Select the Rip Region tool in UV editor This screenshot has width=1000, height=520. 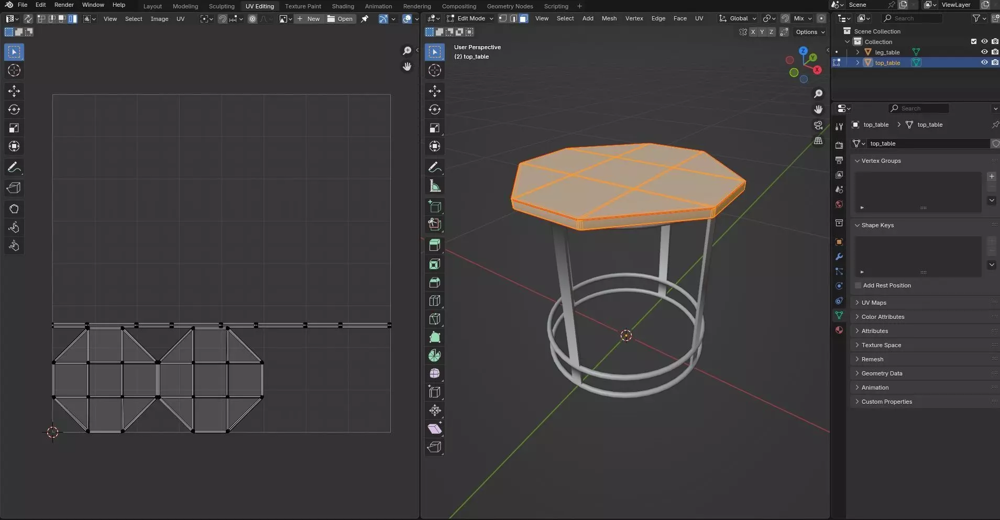tap(14, 188)
